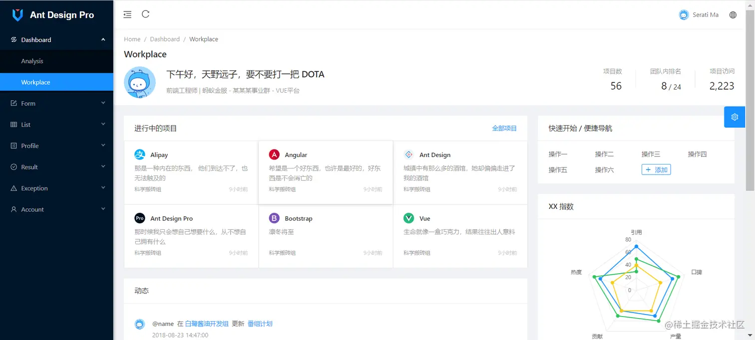Open the blue settings gear drawer

(735, 117)
